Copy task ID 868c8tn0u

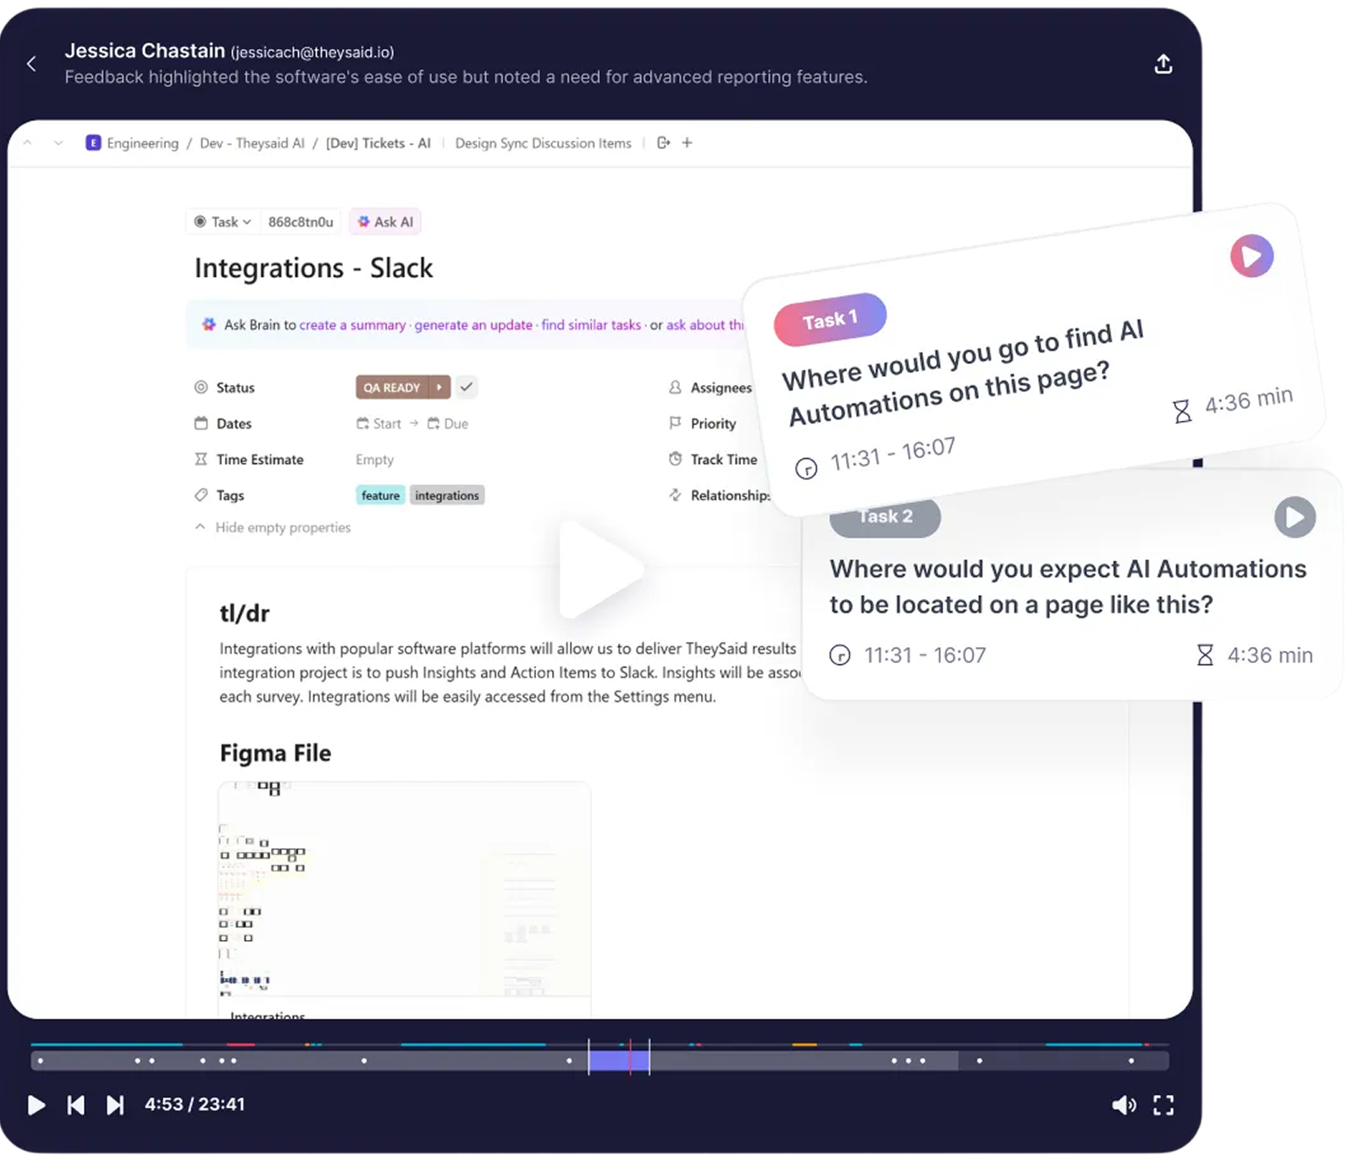coord(301,222)
